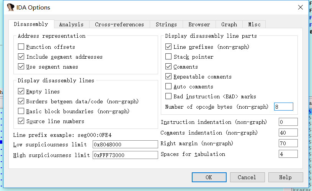Viewport: 312px width, 191px height.
Task: Open the Browser tab
Action: pyautogui.click(x=199, y=24)
